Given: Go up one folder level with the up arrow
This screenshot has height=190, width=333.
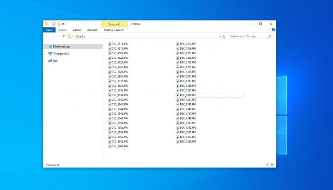Looking at the screenshot, I should coord(63,37).
